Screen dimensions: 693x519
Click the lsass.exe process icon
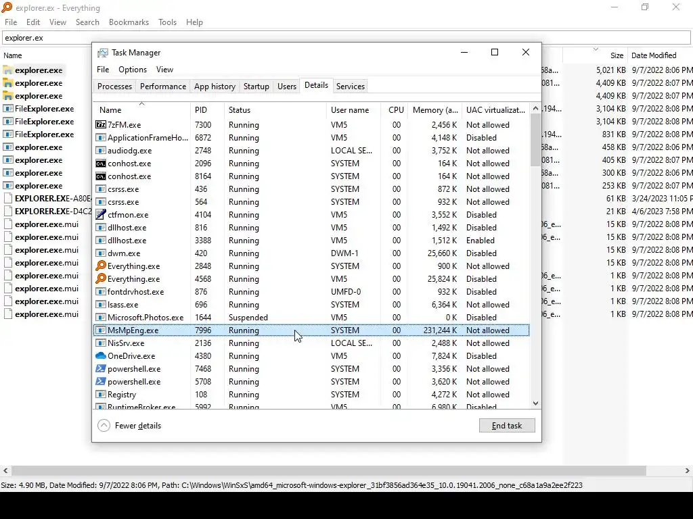click(x=101, y=305)
